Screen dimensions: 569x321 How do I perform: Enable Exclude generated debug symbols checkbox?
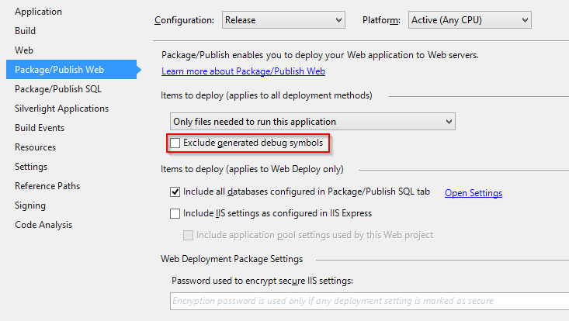click(x=175, y=143)
